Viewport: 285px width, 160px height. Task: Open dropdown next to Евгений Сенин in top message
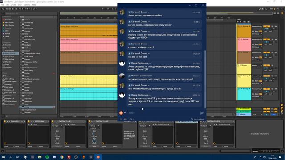(x=149, y=12)
